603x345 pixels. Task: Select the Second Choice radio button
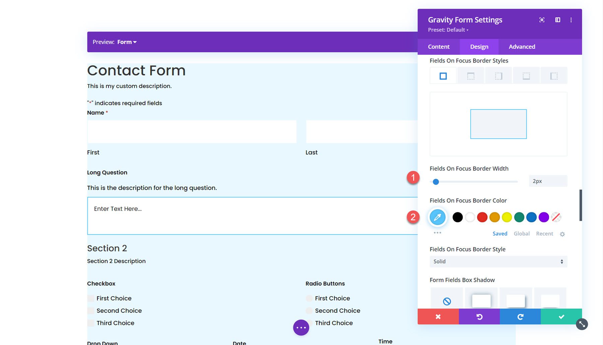coord(309,311)
